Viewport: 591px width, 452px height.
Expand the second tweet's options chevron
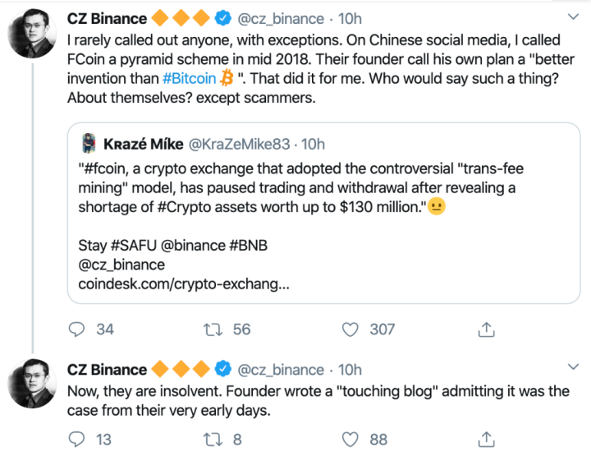click(572, 369)
